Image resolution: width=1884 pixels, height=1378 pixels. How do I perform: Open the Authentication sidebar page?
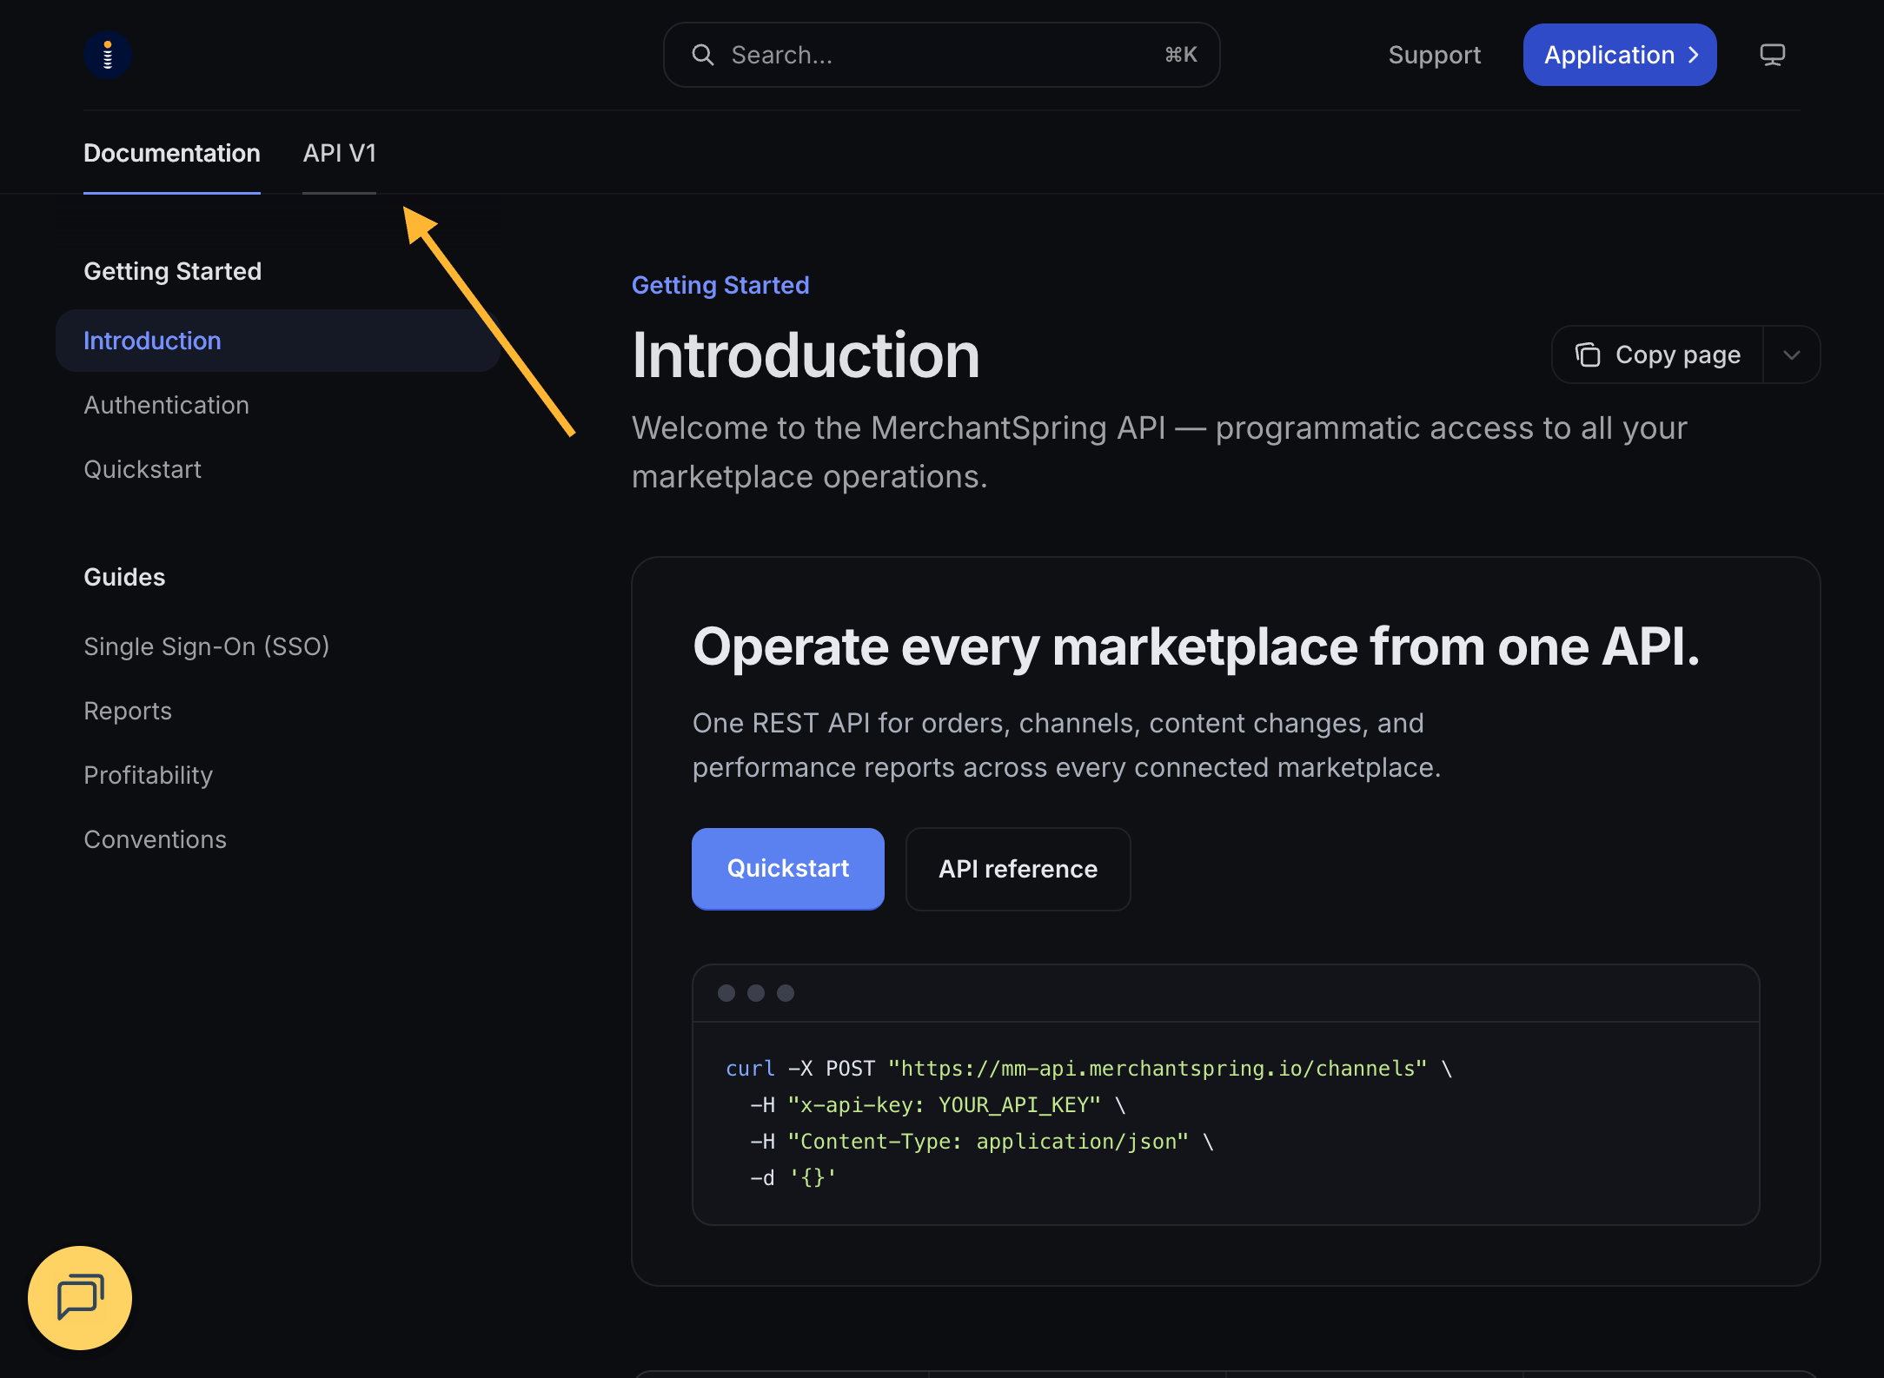pyautogui.click(x=166, y=405)
